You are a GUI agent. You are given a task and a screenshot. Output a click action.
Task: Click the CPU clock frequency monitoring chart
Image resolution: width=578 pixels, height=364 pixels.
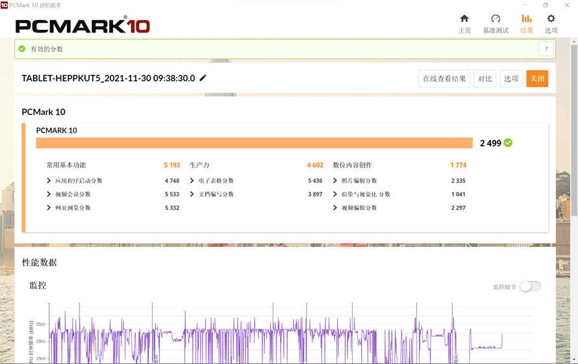291,332
